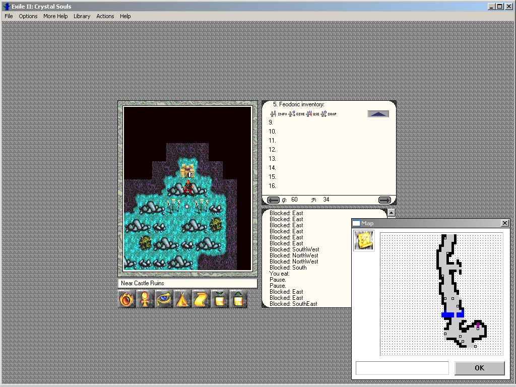This screenshot has height=387, width=516.
Task: Click the '5. Feodoric inventory:' header
Action: [298, 104]
